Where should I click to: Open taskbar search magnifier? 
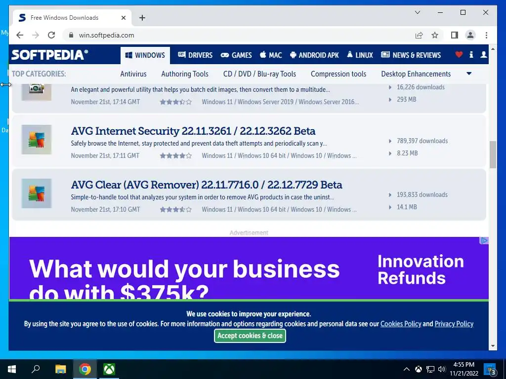(x=36, y=369)
